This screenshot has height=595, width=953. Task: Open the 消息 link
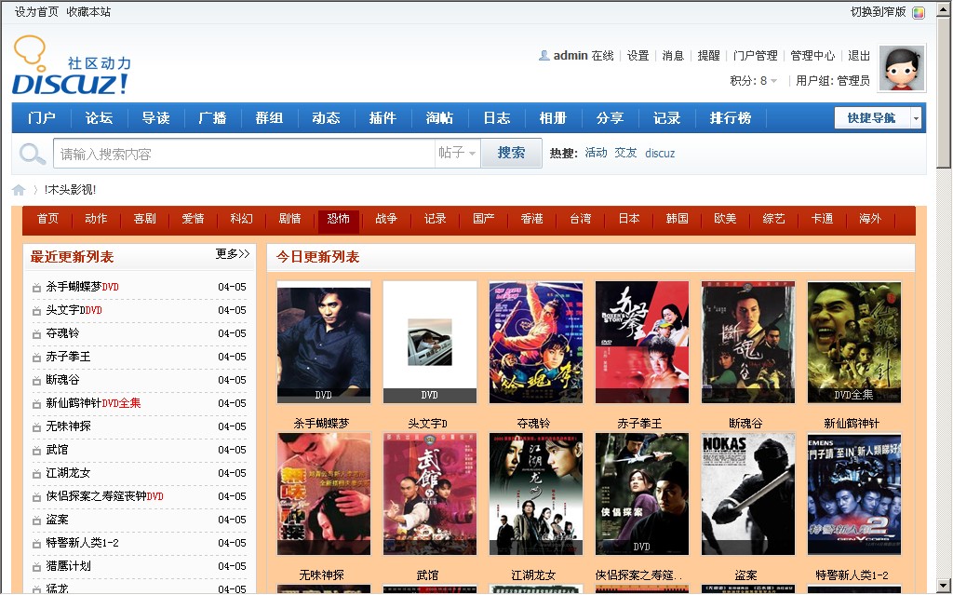(674, 56)
